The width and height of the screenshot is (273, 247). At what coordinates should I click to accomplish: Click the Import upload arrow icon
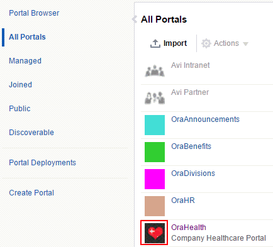[155, 43]
